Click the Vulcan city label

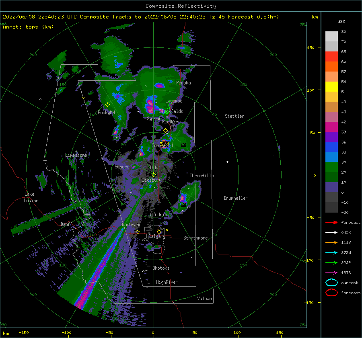205,299
